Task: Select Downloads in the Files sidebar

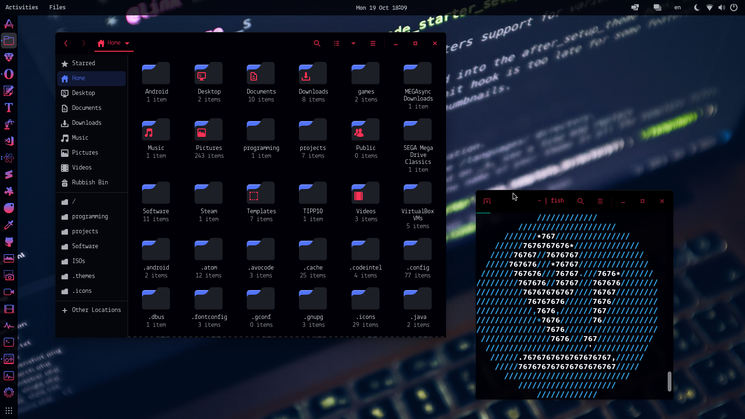Action: (92, 123)
